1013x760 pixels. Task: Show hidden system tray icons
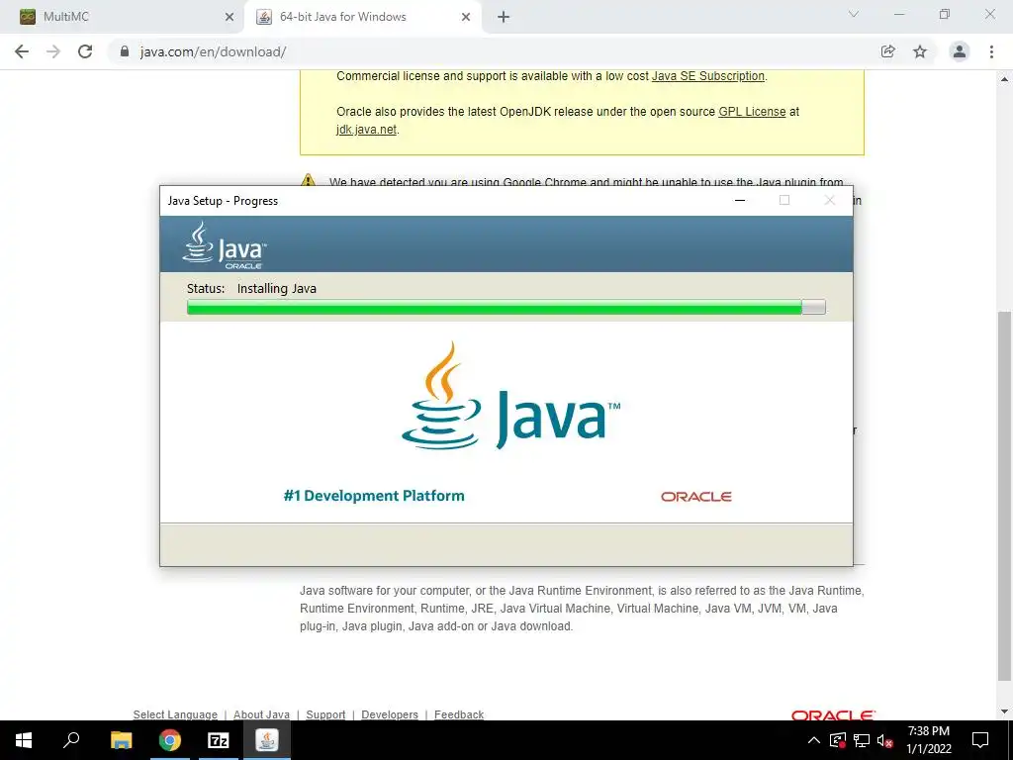814,740
